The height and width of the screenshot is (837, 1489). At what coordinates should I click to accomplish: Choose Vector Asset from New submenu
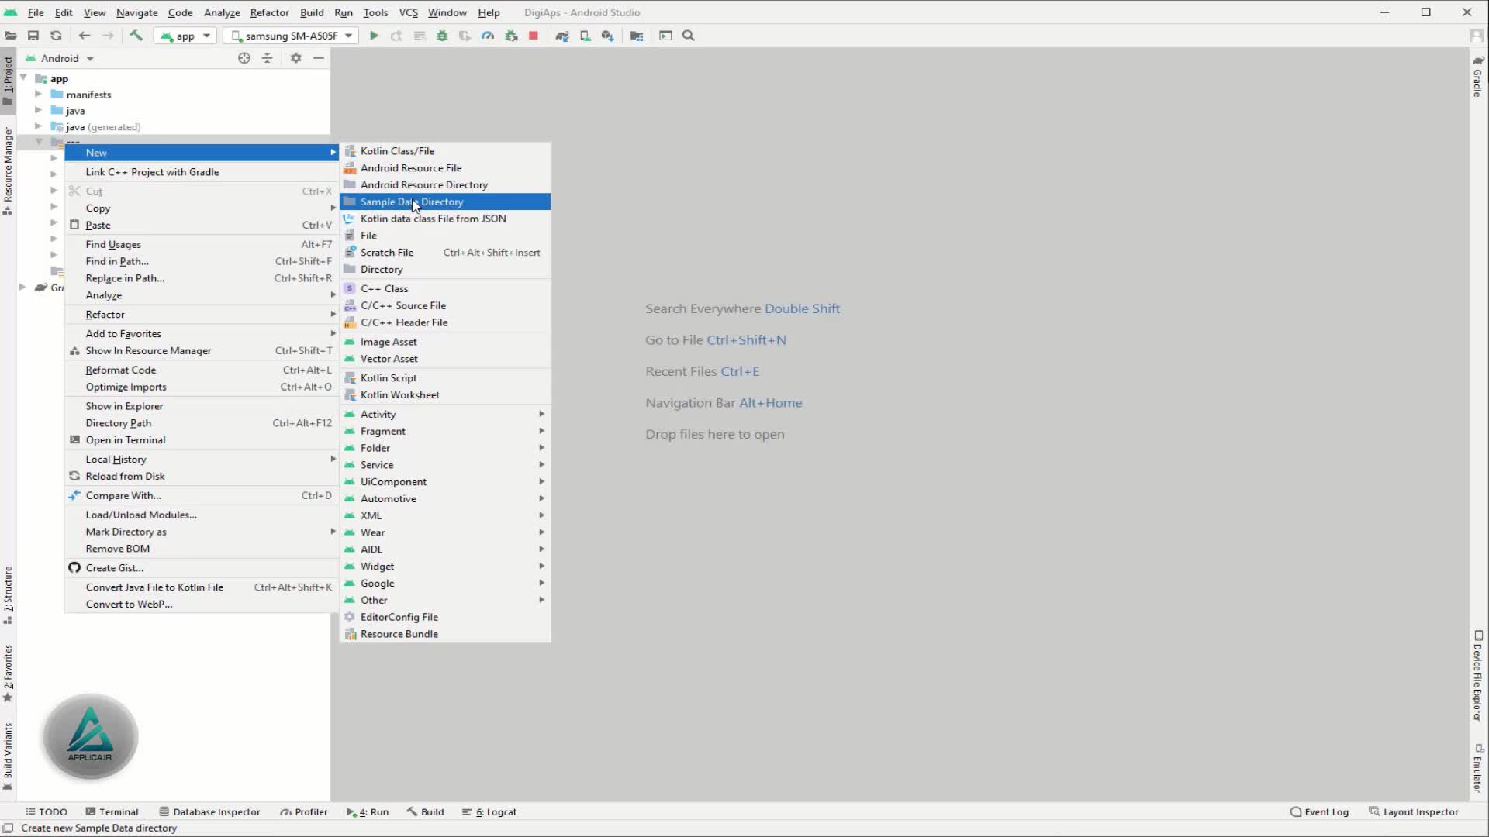point(389,359)
